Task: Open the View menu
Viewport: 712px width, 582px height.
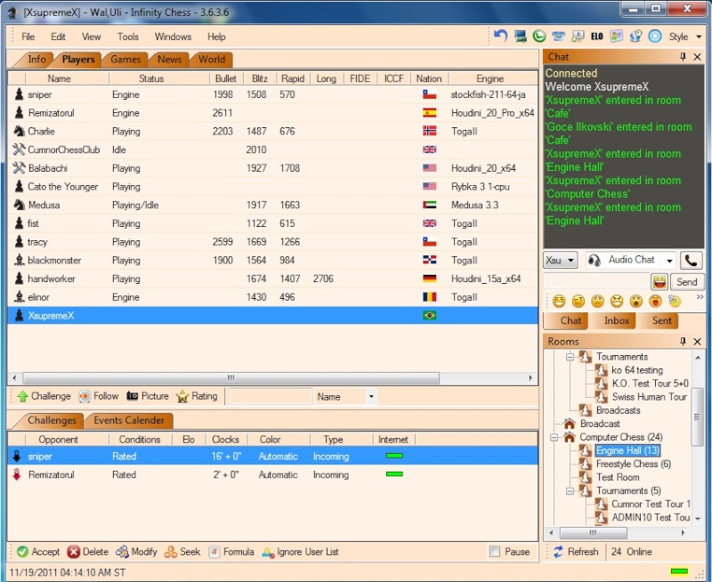Action: pyautogui.click(x=92, y=36)
